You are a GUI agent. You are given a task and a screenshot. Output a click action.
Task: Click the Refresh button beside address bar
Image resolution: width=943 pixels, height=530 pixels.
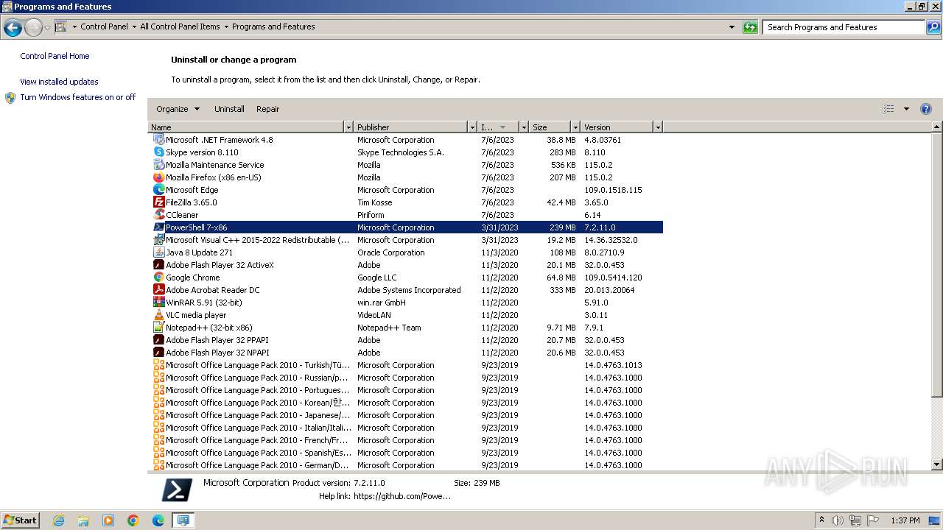coord(750,27)
